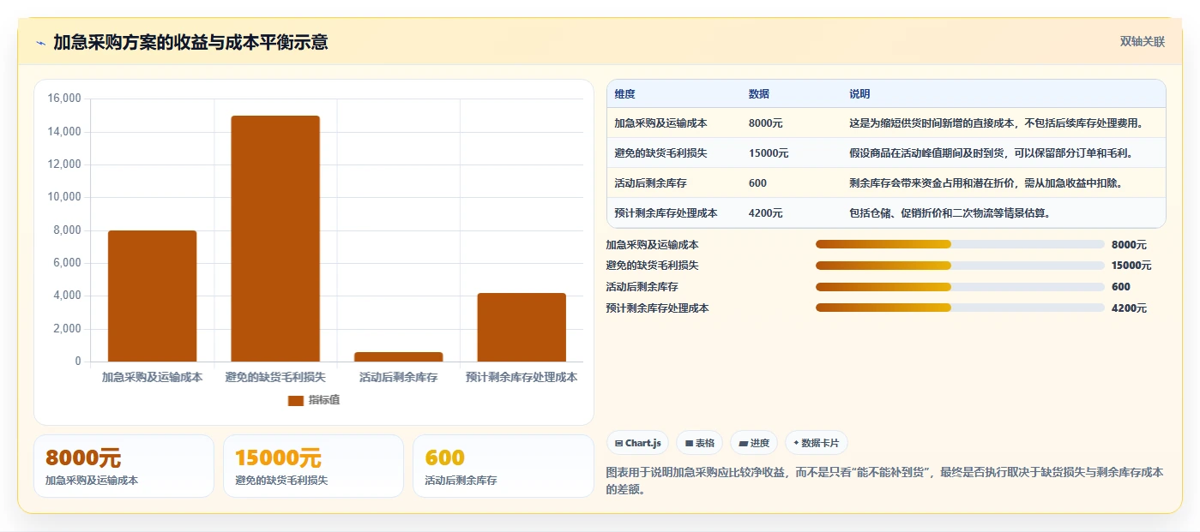Click the 说明 column header
1200x532 pixels.
click(859, 94)
